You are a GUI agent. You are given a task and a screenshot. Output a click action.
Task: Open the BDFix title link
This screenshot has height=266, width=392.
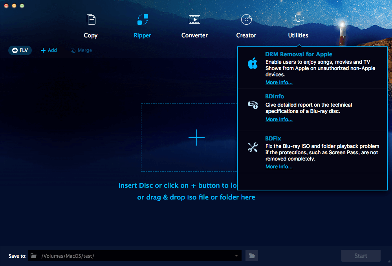coord(273,138)
